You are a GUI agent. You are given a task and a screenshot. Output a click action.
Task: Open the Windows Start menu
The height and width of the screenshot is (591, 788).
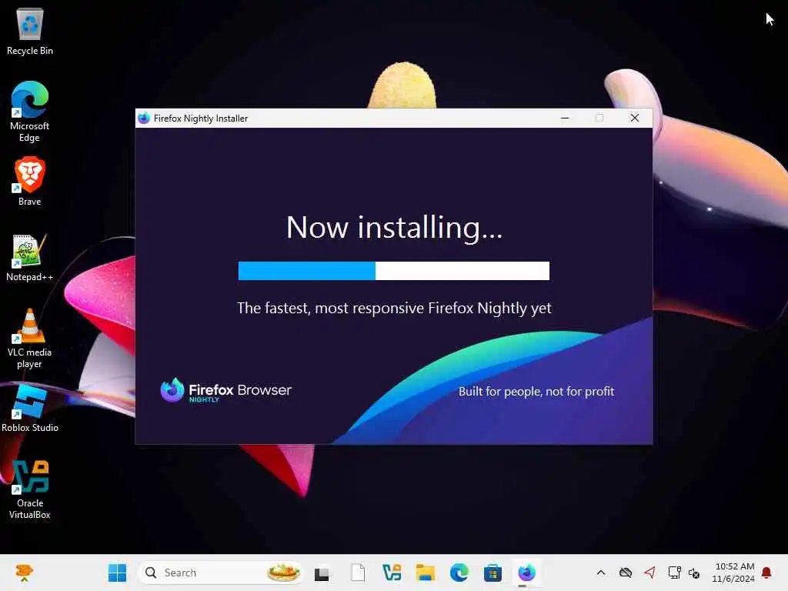pos(118,573)
